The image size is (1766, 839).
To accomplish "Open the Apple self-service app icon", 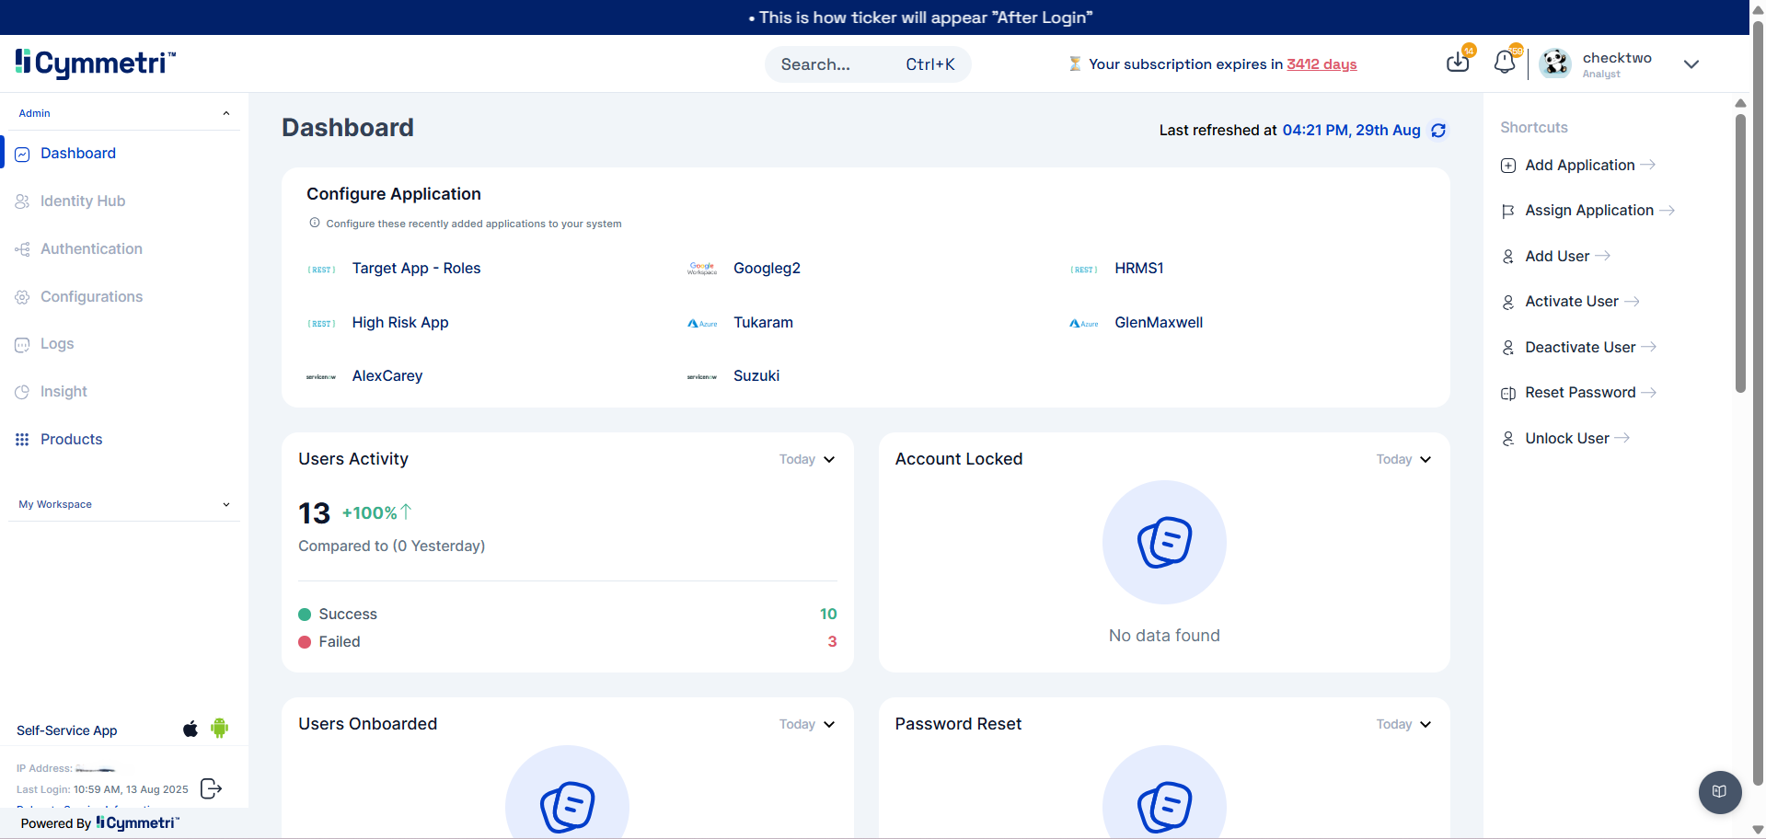I will click(190, 730).
